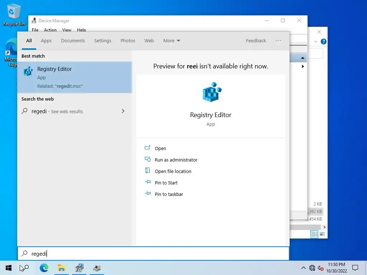Click in the regedi search input box
367x275 pixels.
click(x=153, y=254)
